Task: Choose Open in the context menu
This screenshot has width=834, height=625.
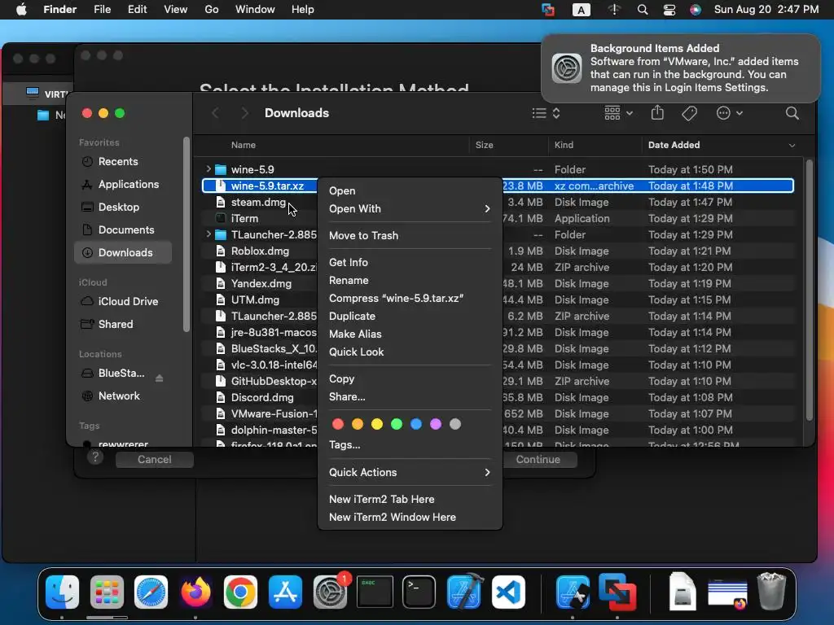Action: 410,190
